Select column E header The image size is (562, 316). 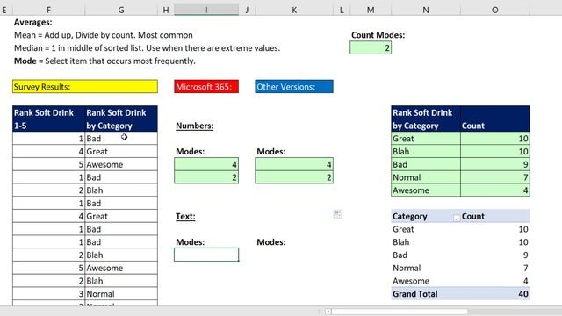(5, 10)
